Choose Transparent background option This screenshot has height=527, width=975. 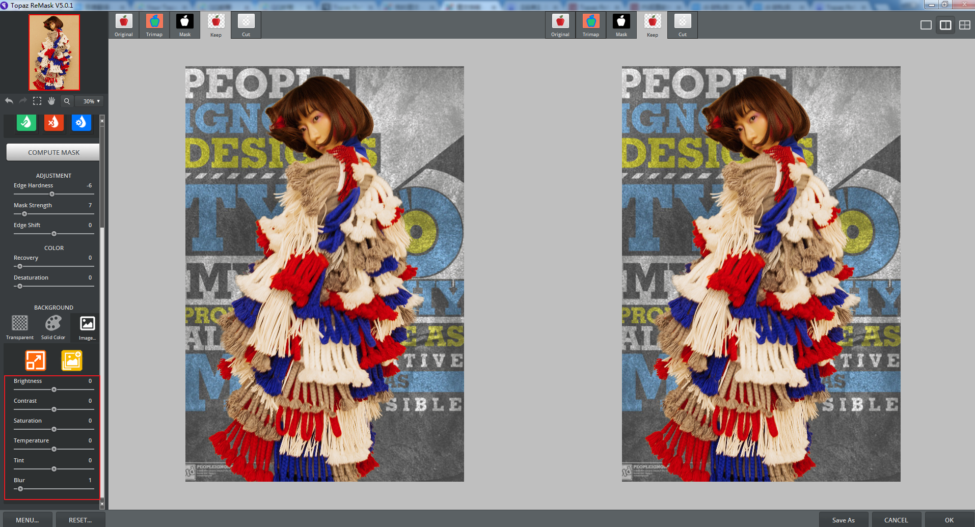[x=20, y=327]
